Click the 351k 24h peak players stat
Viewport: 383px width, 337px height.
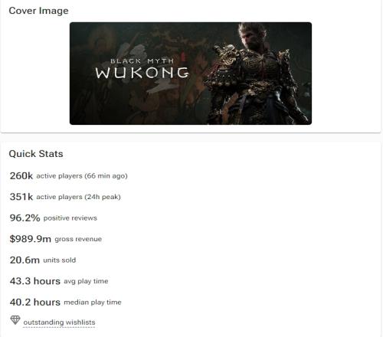[x=65, y=197]
